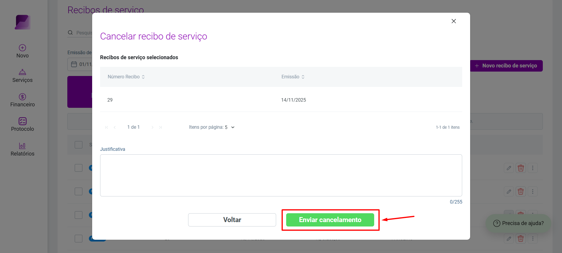
Task: Open Serviços in the sidebar
Action: [x=22, y=76]
